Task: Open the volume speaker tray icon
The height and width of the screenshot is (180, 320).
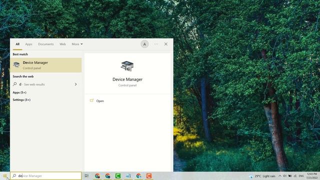Action: [285, 176]
